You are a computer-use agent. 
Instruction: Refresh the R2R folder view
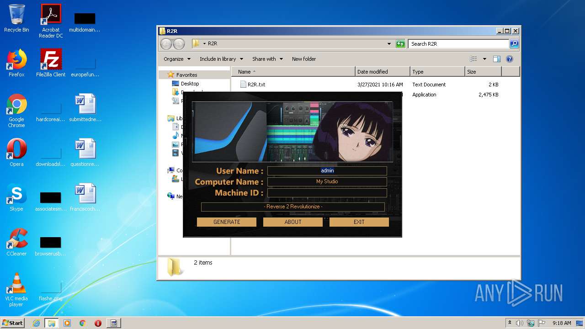[400, 44]
